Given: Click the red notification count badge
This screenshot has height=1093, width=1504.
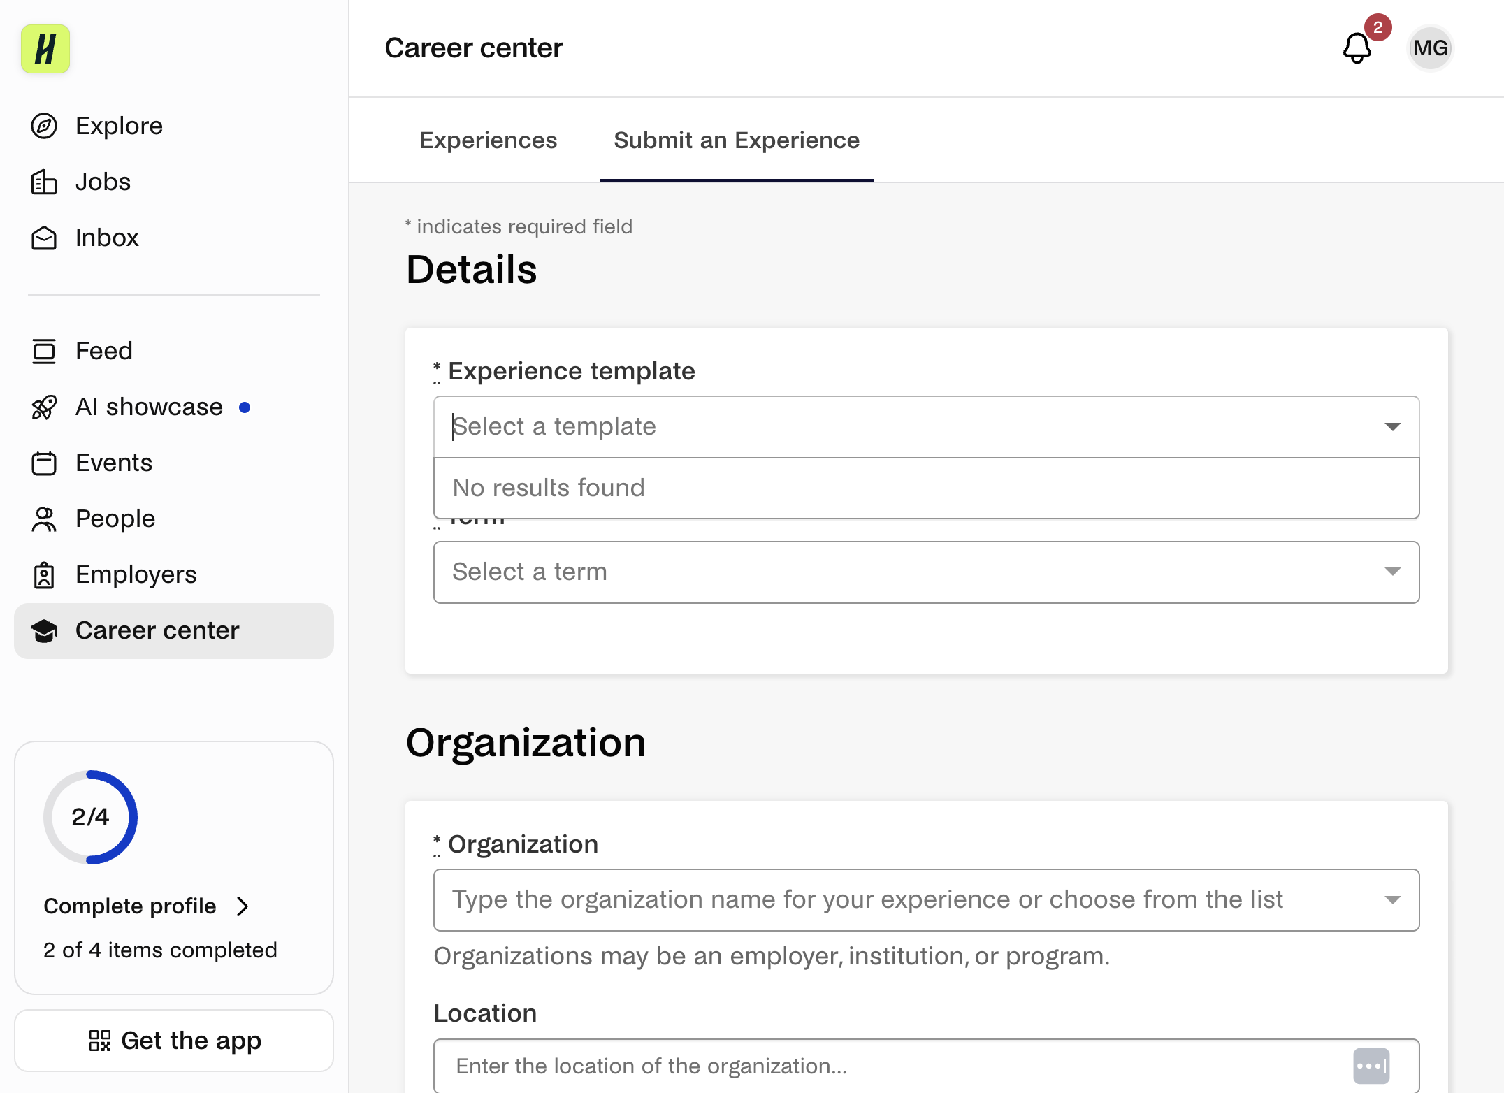Looking at the screenshot, I should (x=1378, y=27).
